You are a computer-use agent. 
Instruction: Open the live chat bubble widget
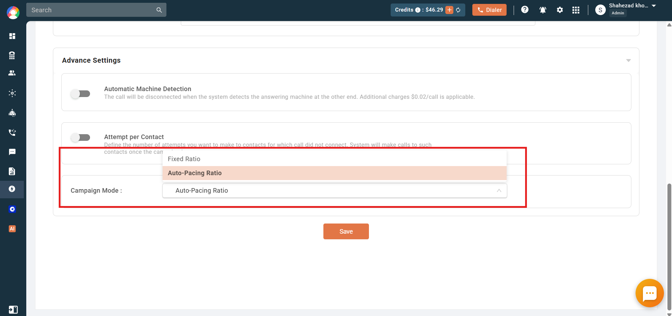pos(650,293)
